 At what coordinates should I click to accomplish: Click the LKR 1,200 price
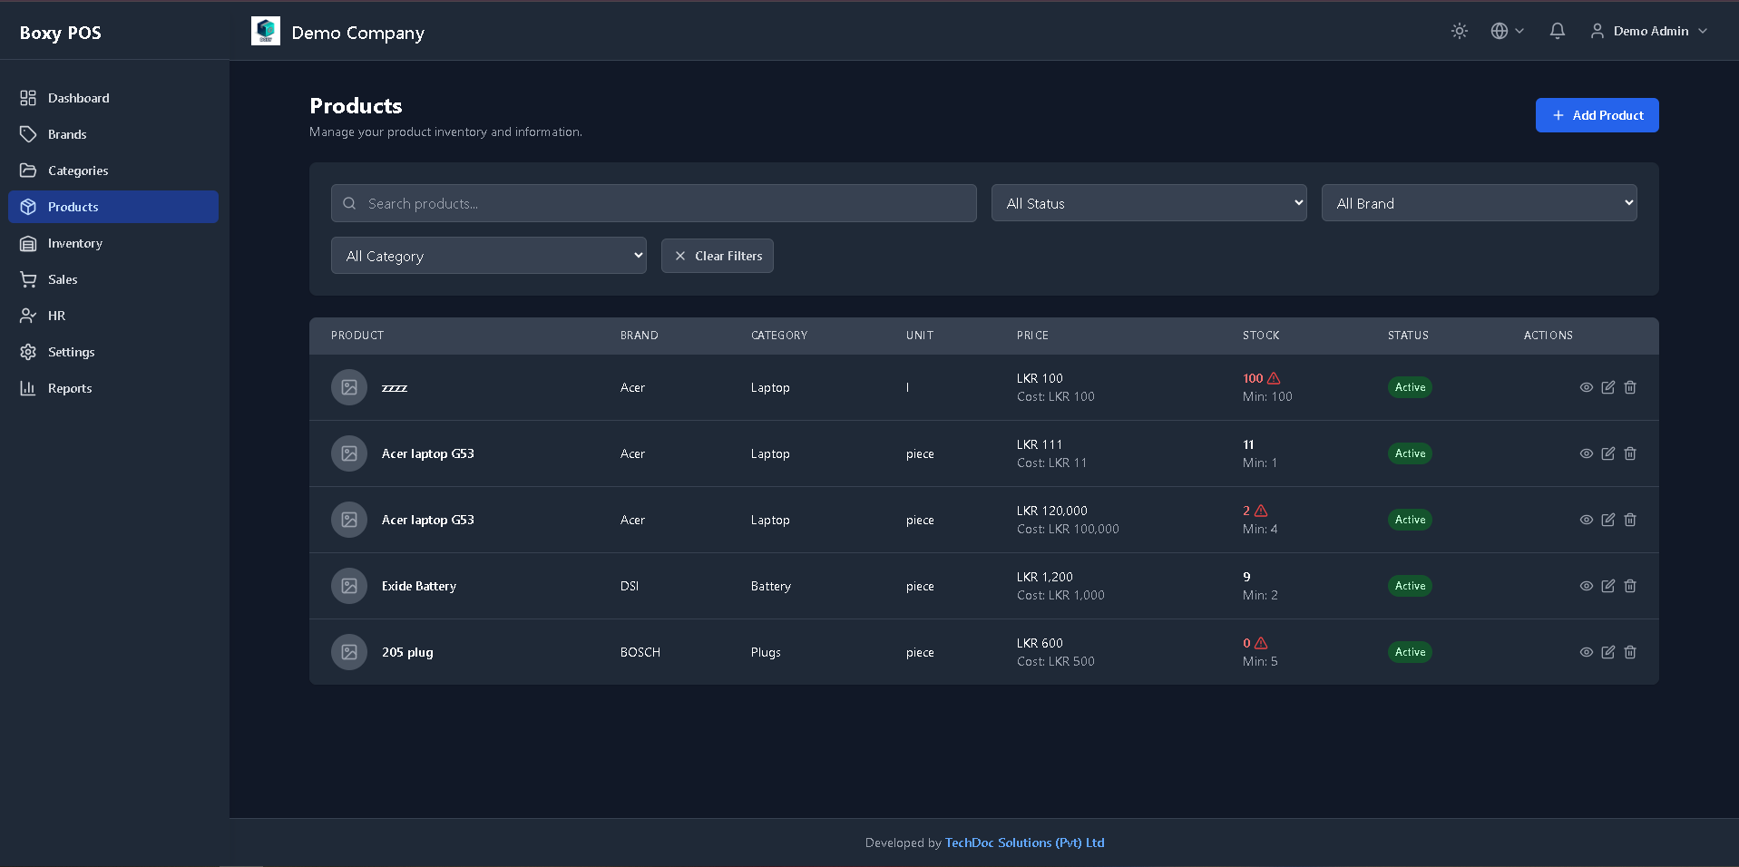click(x=1045, y=577)
